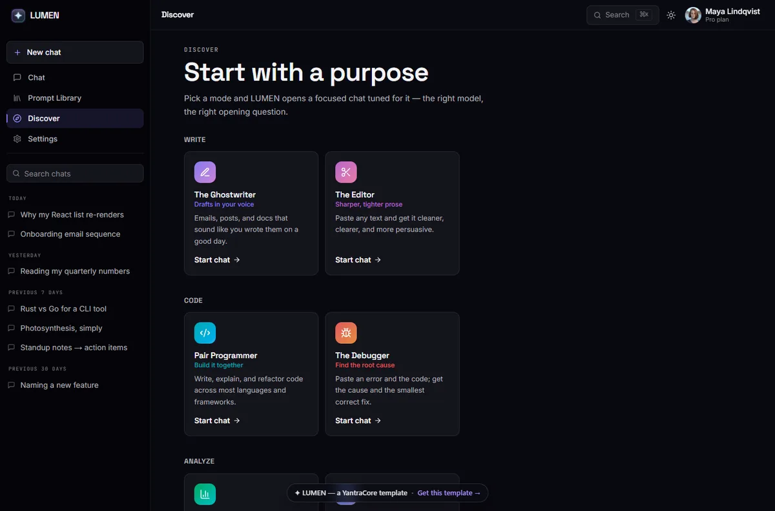Image resolution: width=775 pixels, height=511 pixels.
Task: Click the Search chats field
Action: [75, 174]
